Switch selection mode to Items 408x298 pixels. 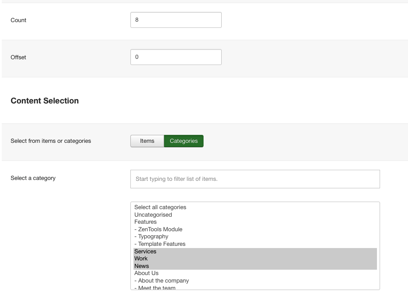tap(147, 141)
